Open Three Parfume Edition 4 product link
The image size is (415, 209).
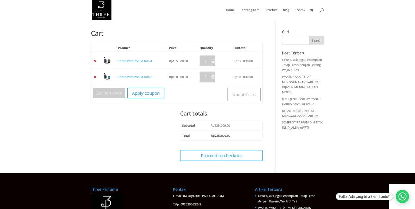click(135, 61)
